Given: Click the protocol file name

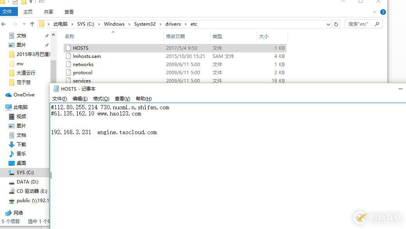Looking at the screenshot, I should (x=83, y=73).
